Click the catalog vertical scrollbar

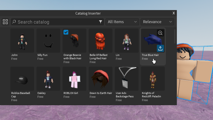point(175,36)
